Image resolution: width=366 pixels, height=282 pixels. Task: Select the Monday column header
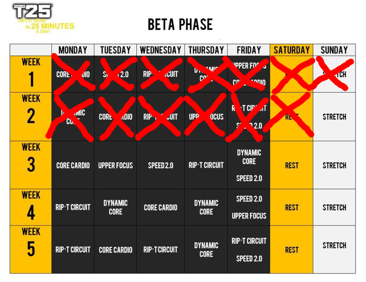click(x=73, y=50)
